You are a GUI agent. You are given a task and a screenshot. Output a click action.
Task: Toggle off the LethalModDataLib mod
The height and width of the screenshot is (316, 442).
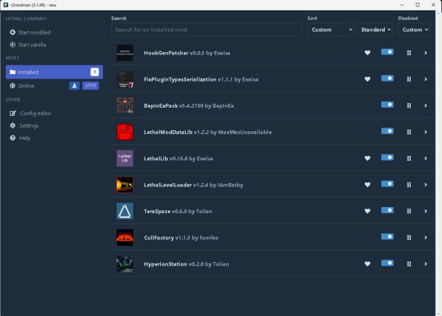coord(387,131)
